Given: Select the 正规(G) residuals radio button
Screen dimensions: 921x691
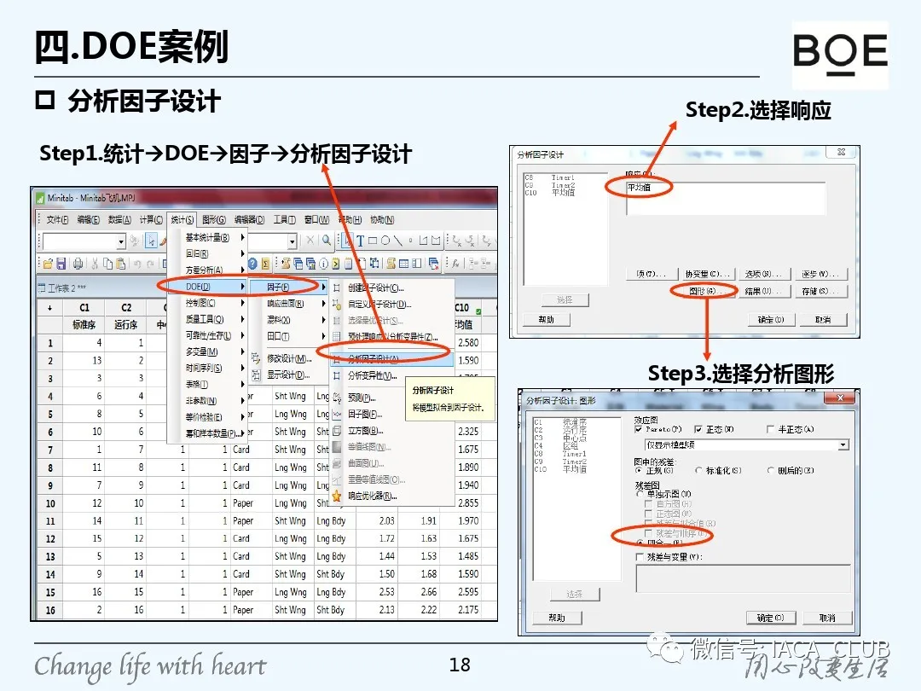Looking at the screenshot, I should click(x=639, y=471).
